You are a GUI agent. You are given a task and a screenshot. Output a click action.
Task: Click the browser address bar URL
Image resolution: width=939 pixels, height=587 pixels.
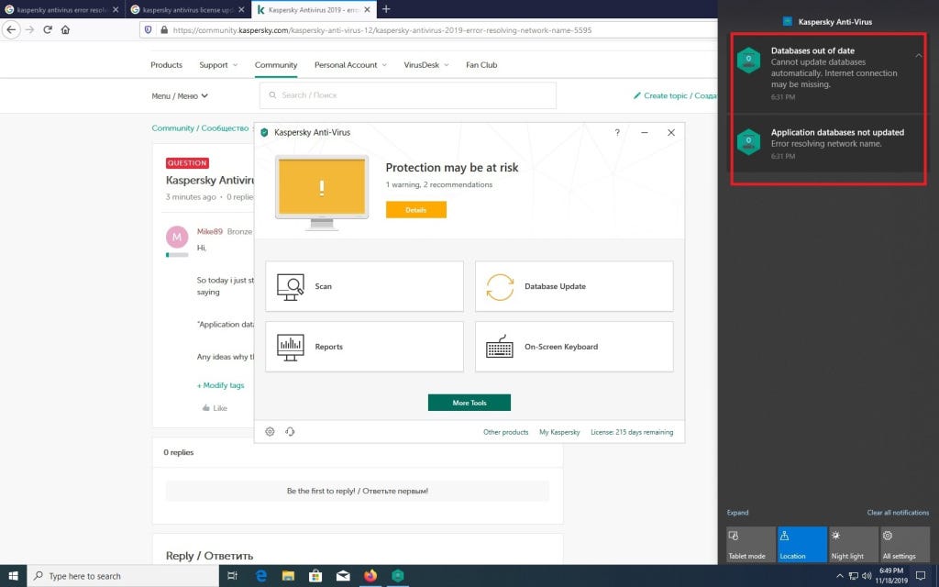[382, 30]
